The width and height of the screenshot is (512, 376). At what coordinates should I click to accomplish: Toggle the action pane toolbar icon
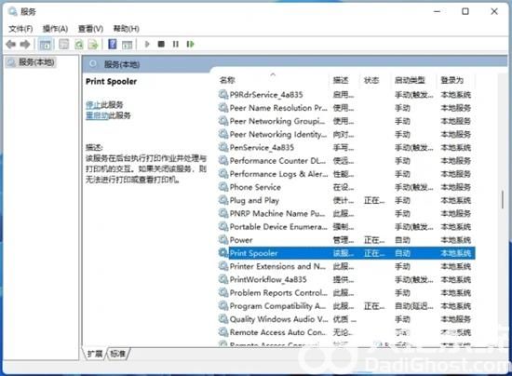click(127, 44)
